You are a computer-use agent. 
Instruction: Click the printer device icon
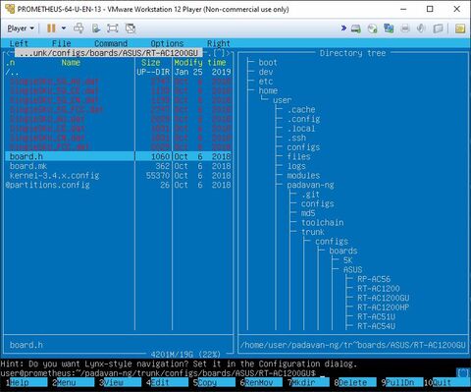point(405,28)
